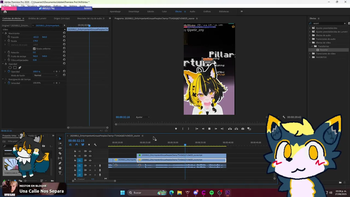
Task: Export frame with camera icon
Action: (x=243, y=129)
